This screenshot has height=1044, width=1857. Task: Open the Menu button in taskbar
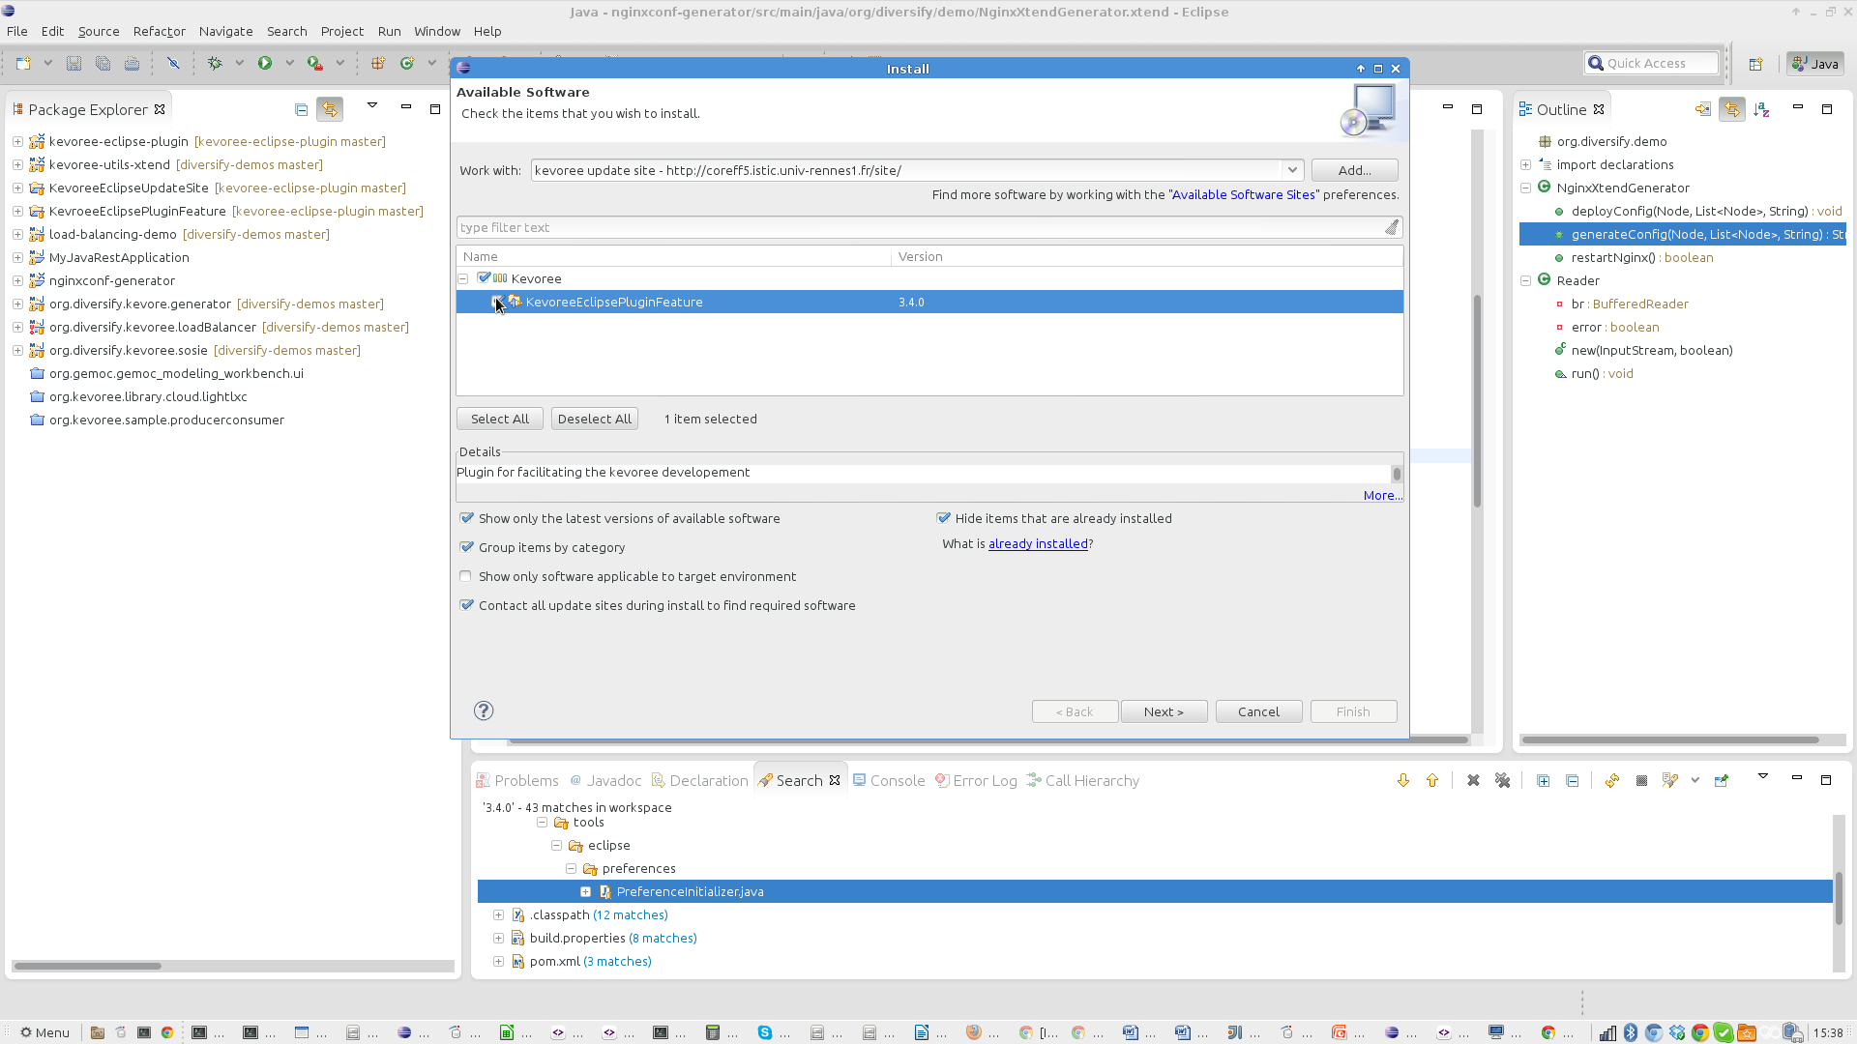click(44, 1032)
